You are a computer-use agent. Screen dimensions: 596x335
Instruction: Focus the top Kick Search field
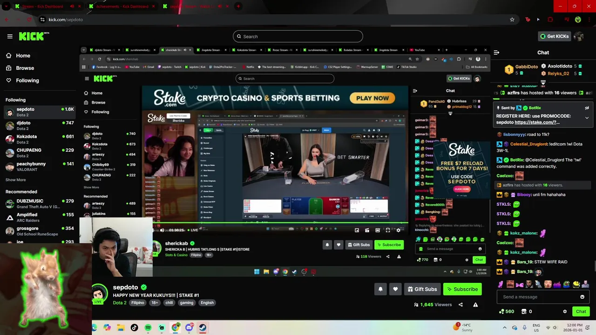(x=298, y=36)
